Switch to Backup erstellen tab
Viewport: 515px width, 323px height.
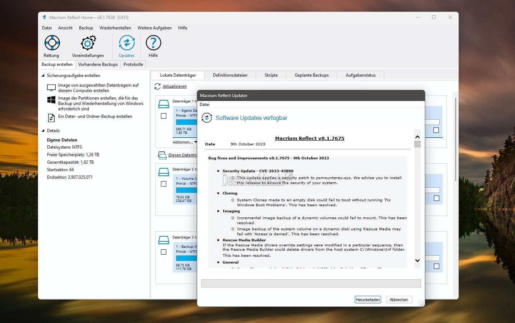click(57, 64)
